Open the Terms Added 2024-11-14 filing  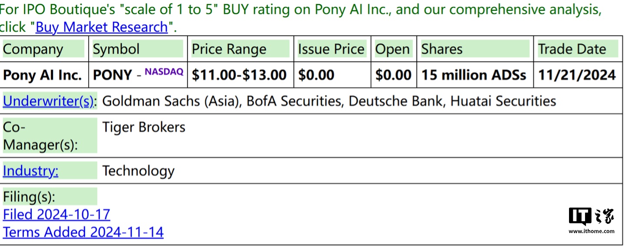click(83, 232)
